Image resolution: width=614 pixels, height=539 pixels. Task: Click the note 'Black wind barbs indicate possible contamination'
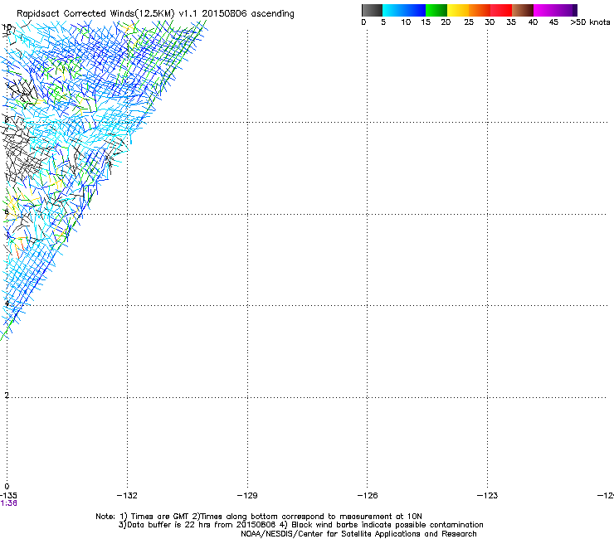coord(387,525)
